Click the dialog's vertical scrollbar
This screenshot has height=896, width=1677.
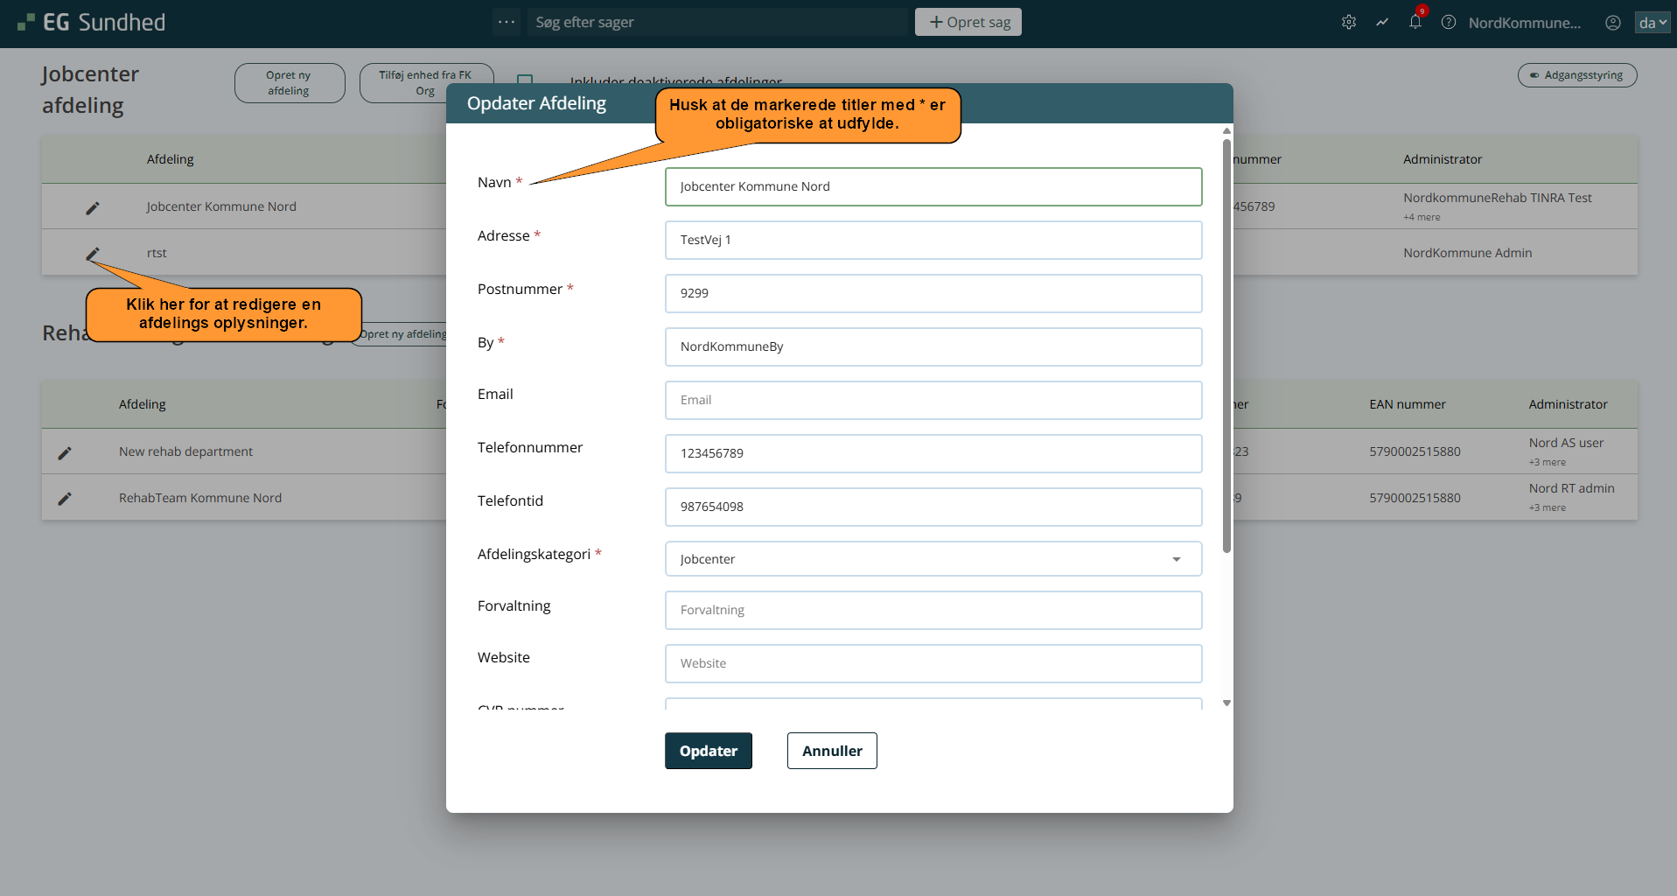[1226, 350]
